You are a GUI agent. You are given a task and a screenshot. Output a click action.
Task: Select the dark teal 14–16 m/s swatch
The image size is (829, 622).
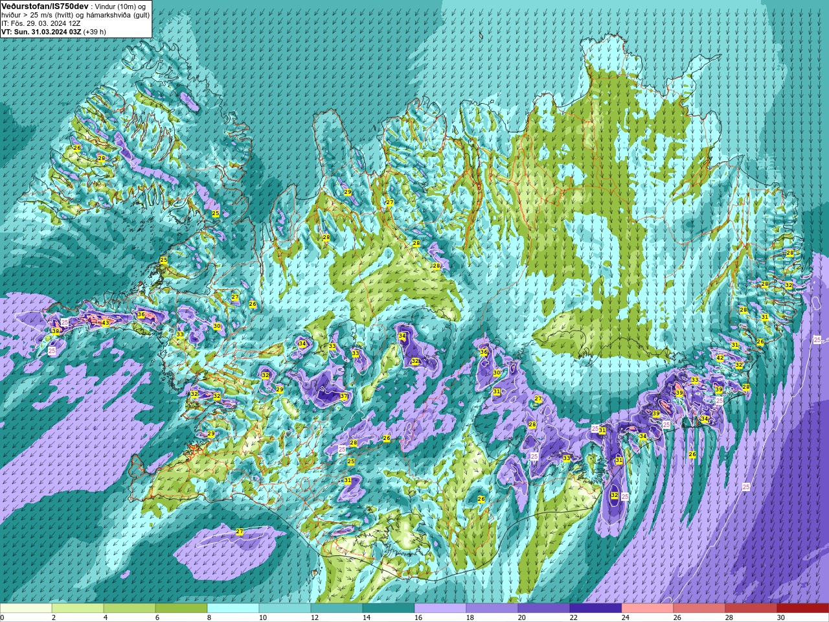389,608
